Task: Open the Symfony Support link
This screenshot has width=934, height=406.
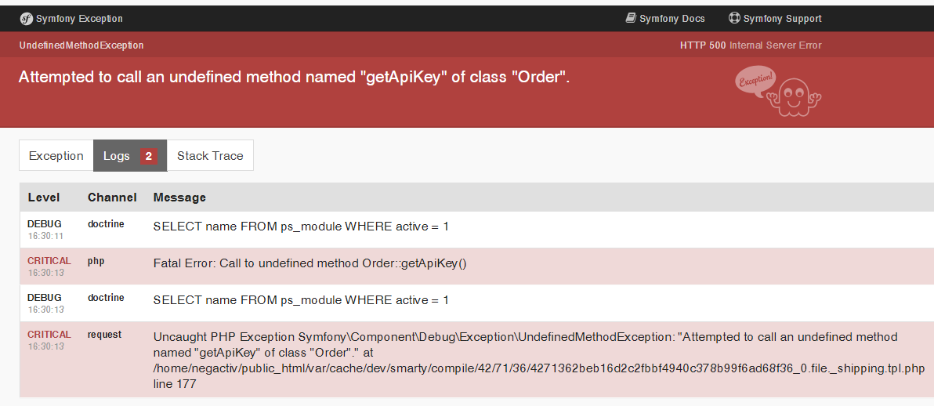Action: pos(782,19)
